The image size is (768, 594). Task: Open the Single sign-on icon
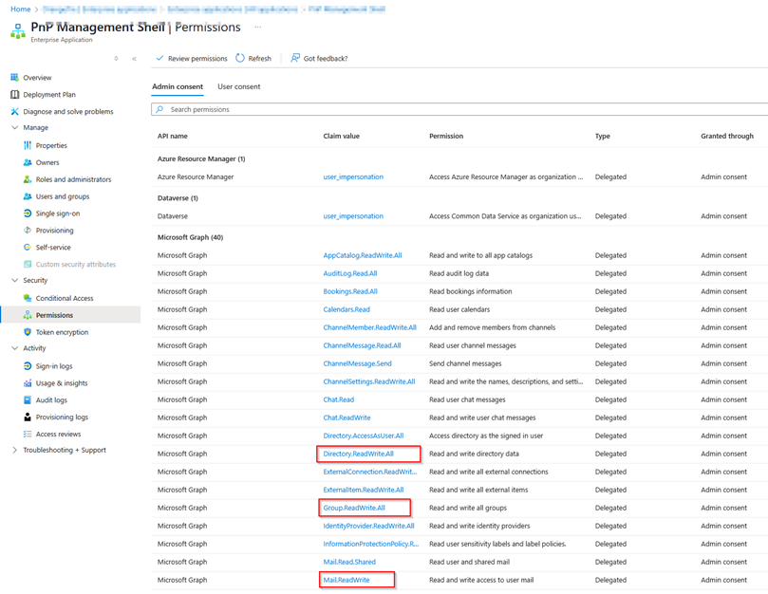coord(28,213)
